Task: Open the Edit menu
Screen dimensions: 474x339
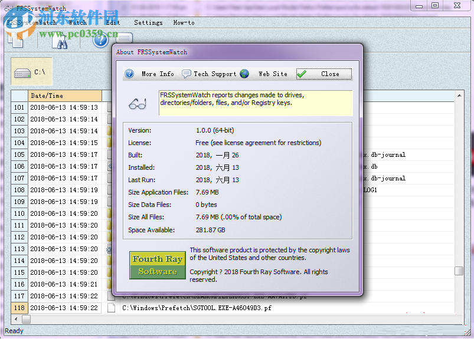Action: (x=113, y=22)
